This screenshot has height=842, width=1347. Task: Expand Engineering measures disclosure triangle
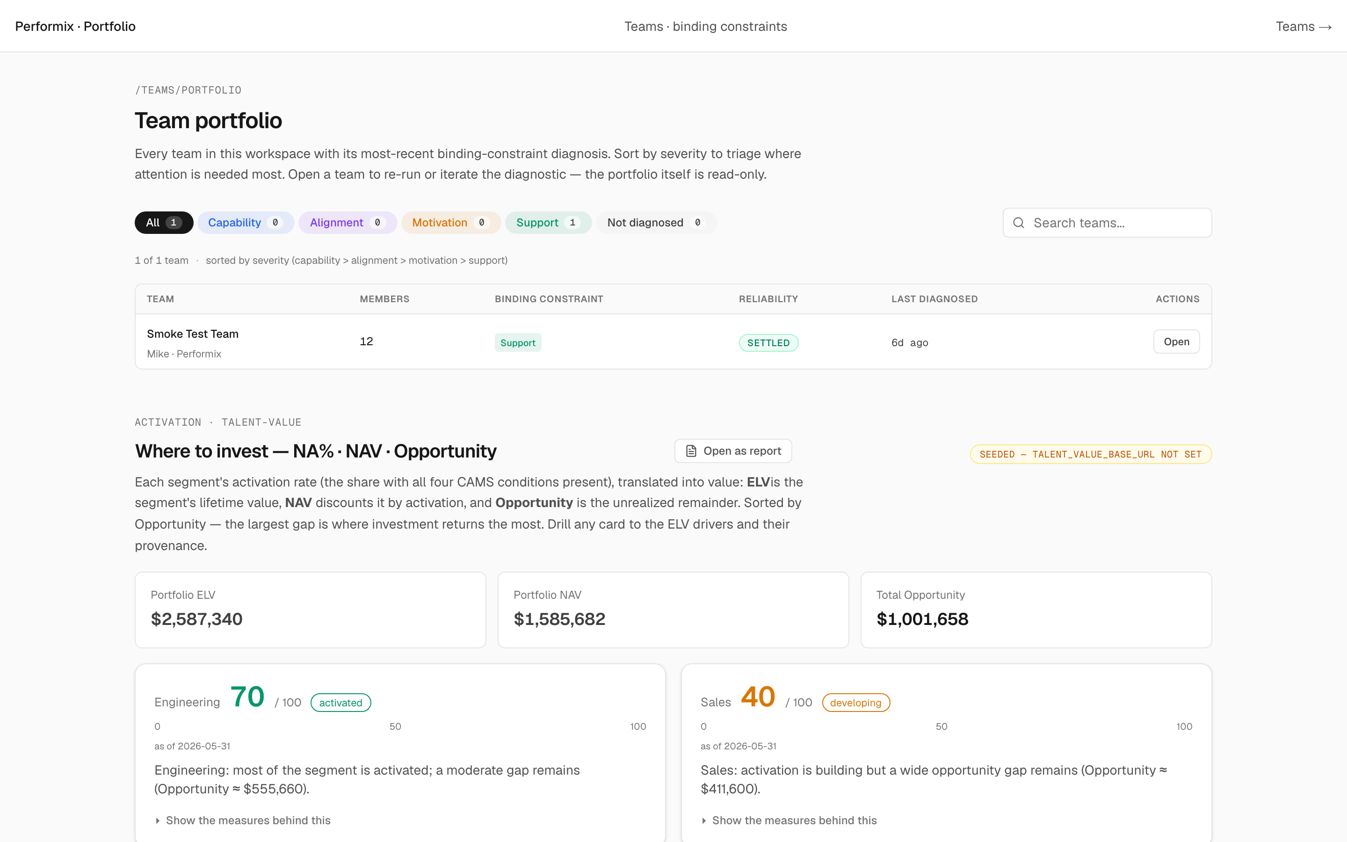click(x=158, y=820)
